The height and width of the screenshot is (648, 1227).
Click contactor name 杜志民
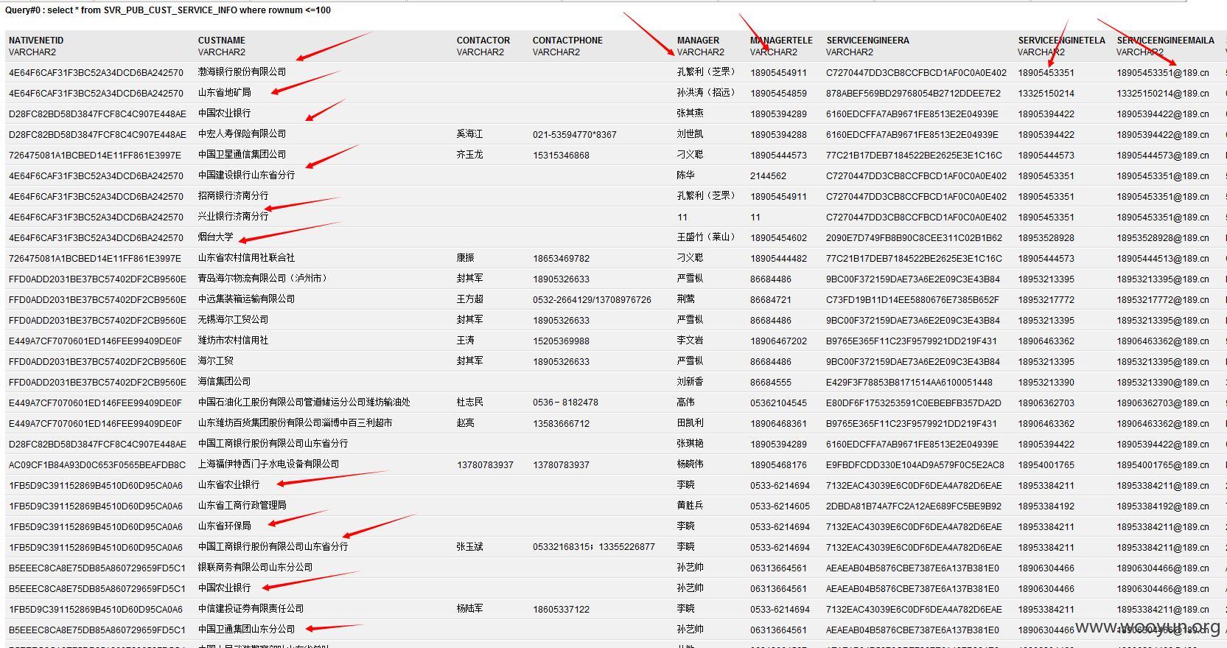(469, 402)
